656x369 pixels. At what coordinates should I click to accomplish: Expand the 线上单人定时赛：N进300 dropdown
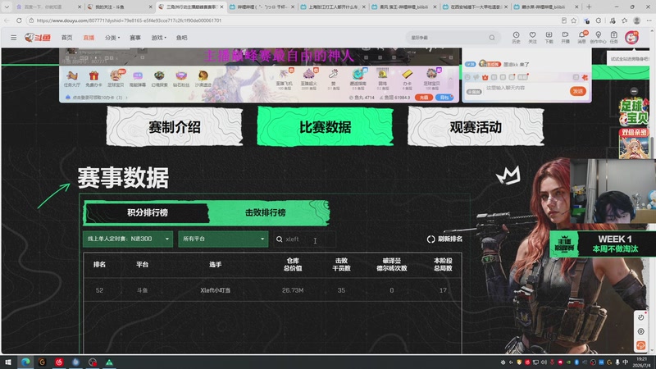[x=128, y=239]
